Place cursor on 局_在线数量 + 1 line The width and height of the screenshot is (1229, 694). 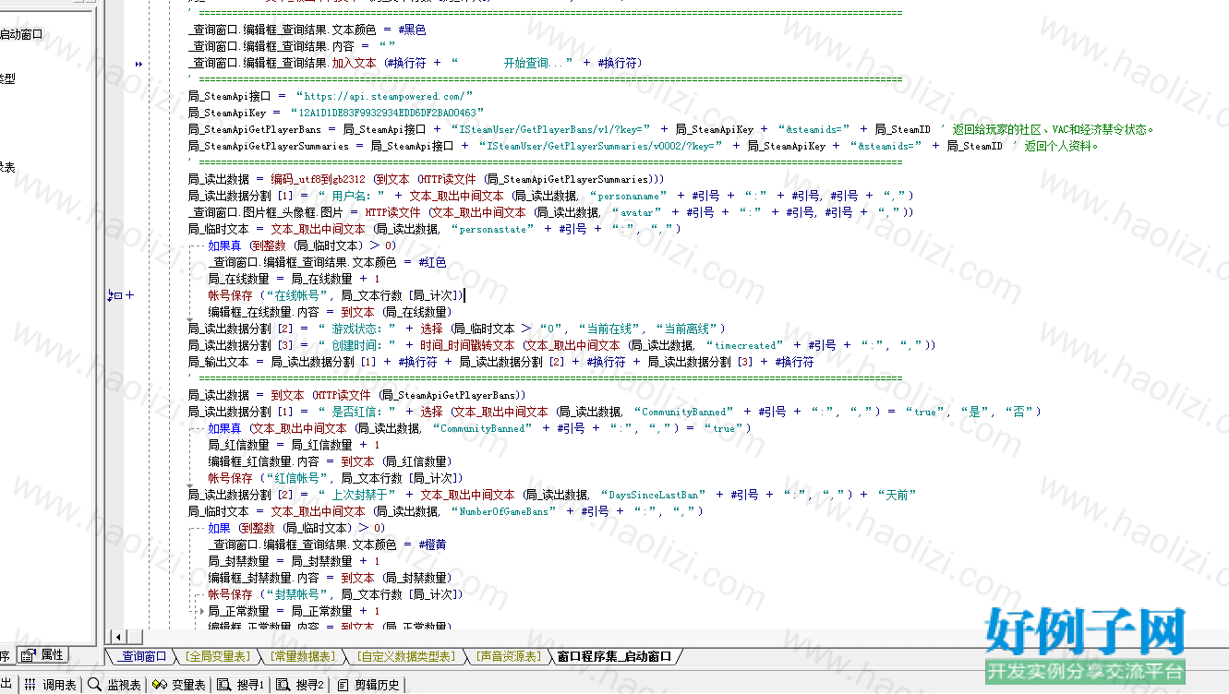tap(294, 279)
